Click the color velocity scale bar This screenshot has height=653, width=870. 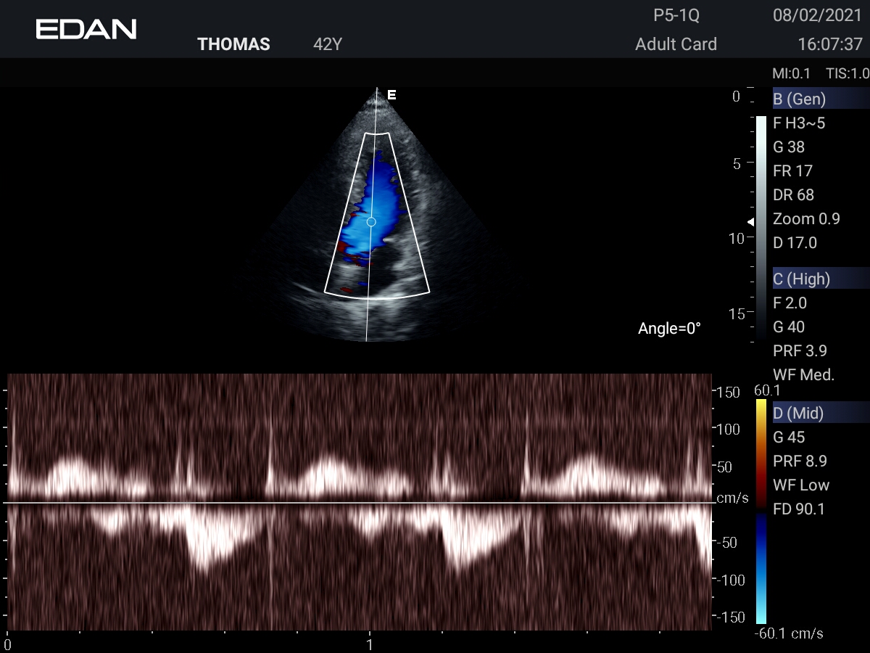761,512
